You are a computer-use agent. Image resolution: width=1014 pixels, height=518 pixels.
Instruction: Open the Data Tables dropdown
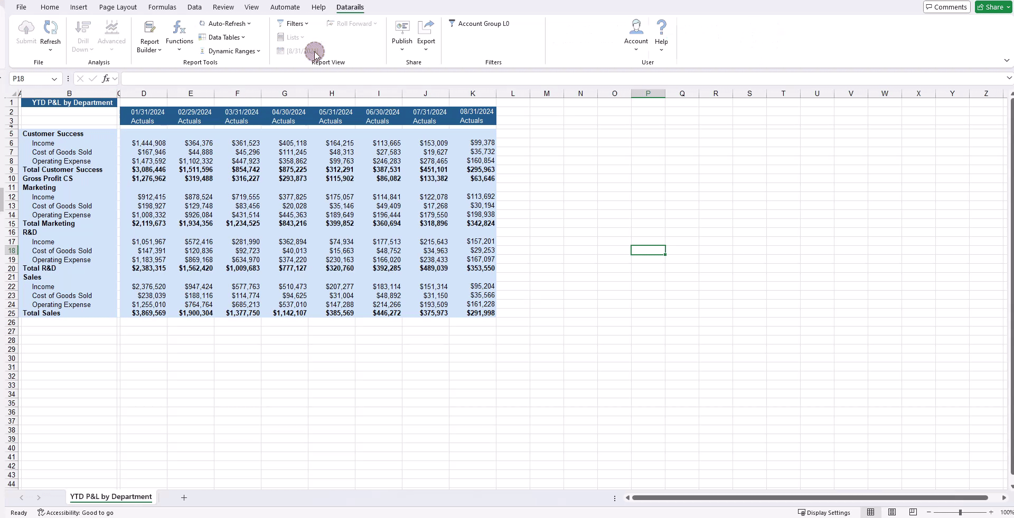tap(222, 37)
